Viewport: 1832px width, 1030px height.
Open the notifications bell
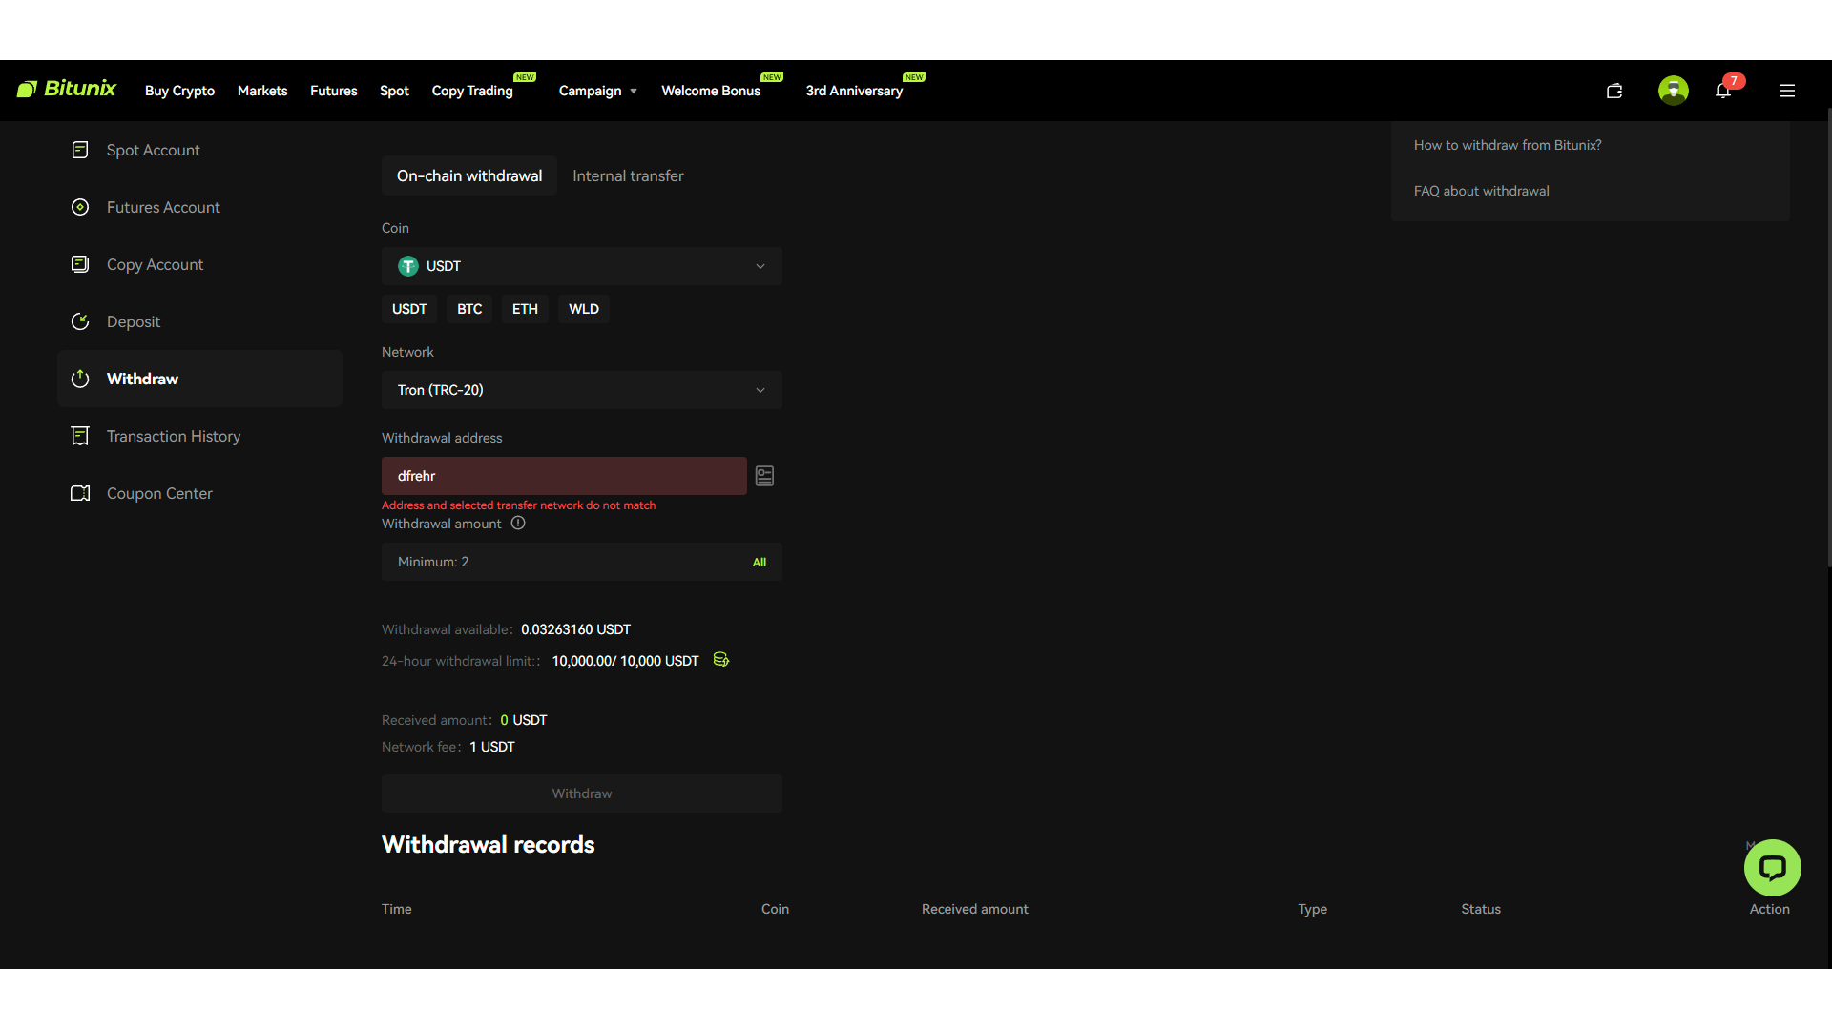[x=1723, y=91]
